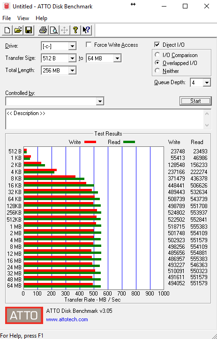Click the ATTO logo image

point(24,316)
